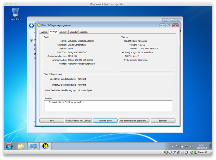Switch to the Eingabe tab
This screenshot has width=216, height=160.
pos(83,32)
